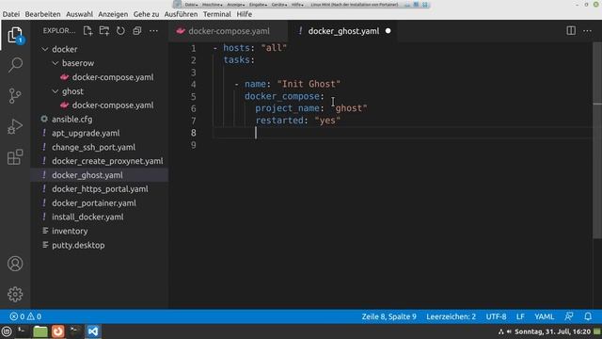Select the docker_ghost.yaml editor tab
The height and width of the screenshot is (339, 602).
coord(343,31)
